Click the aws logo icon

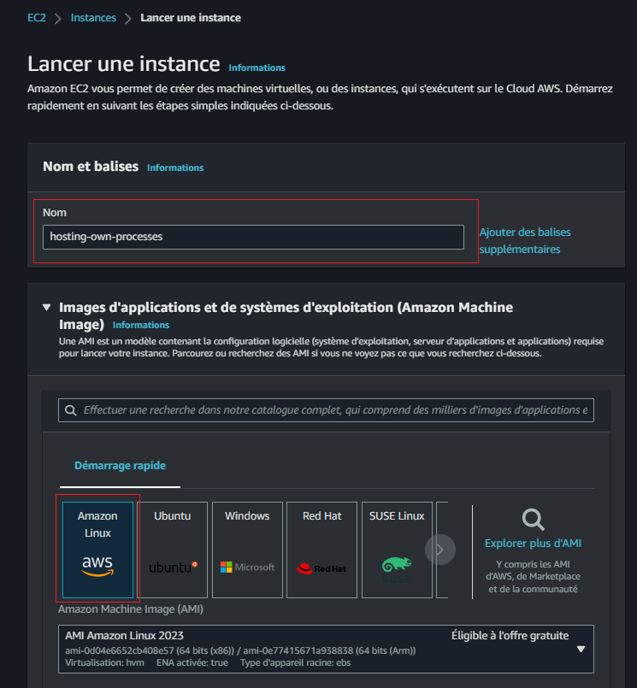[97, 566]
